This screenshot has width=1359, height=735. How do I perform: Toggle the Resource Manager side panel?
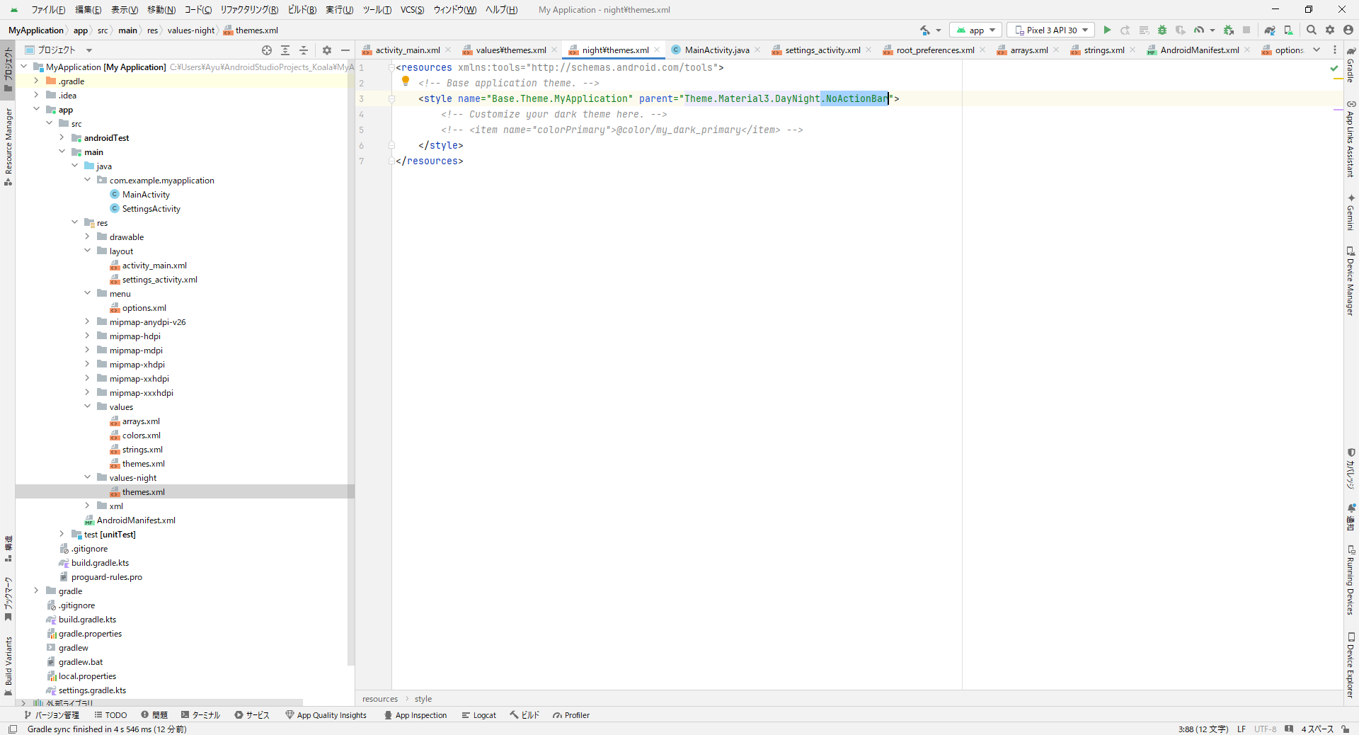8,145
